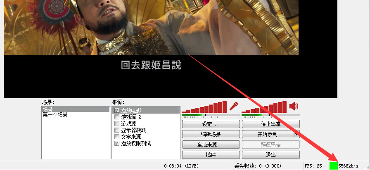Uncheck the 播放电影 source checkbox
This screenshot has height=170, width=370.
click(117, 110)
